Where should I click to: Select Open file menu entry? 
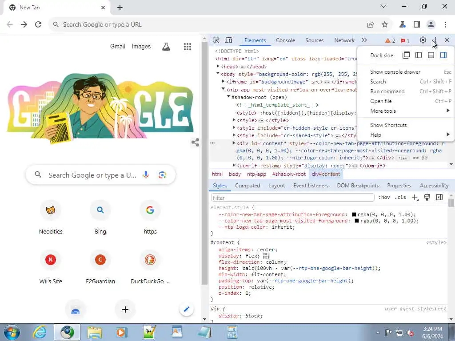[405, 101]
